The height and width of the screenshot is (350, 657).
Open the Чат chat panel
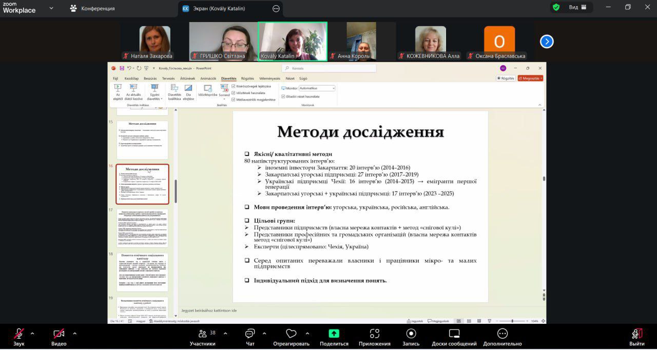point(250,334)
